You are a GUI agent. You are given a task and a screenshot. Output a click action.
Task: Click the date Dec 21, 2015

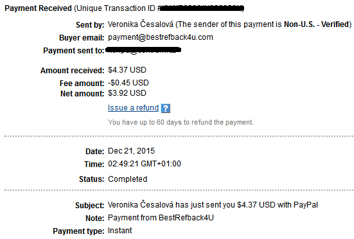[x=132, y=151]
